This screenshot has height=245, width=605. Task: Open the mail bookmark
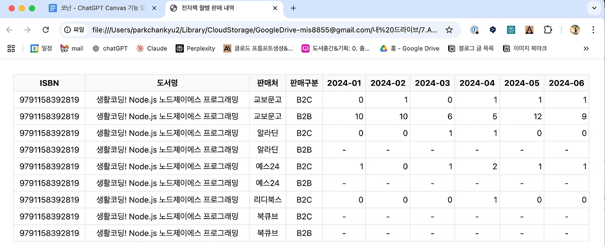coord(72,49)
